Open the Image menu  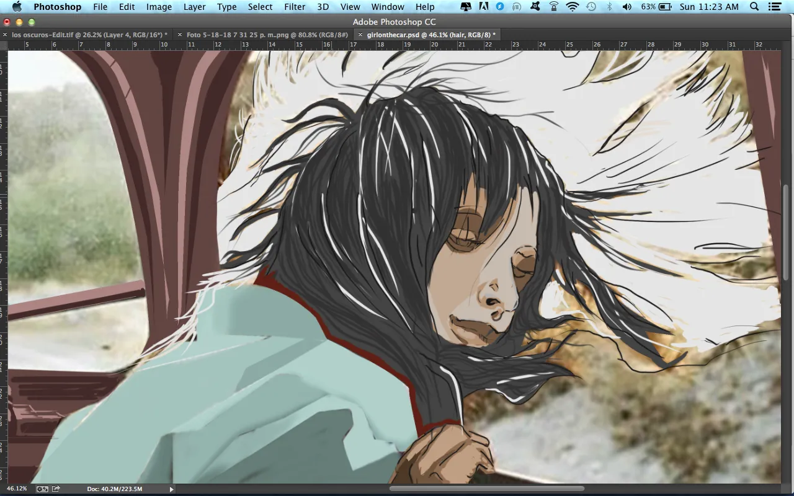point(159,7)
